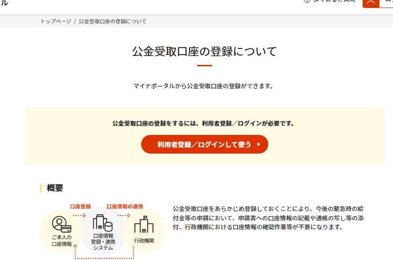Click the 口座情報登録・連携システム server icon
Image resolution: width=393 pixels, height=260 pixels.
[103, 224]
